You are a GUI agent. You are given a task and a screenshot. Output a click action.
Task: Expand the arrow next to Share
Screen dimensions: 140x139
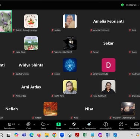[65, 124]
